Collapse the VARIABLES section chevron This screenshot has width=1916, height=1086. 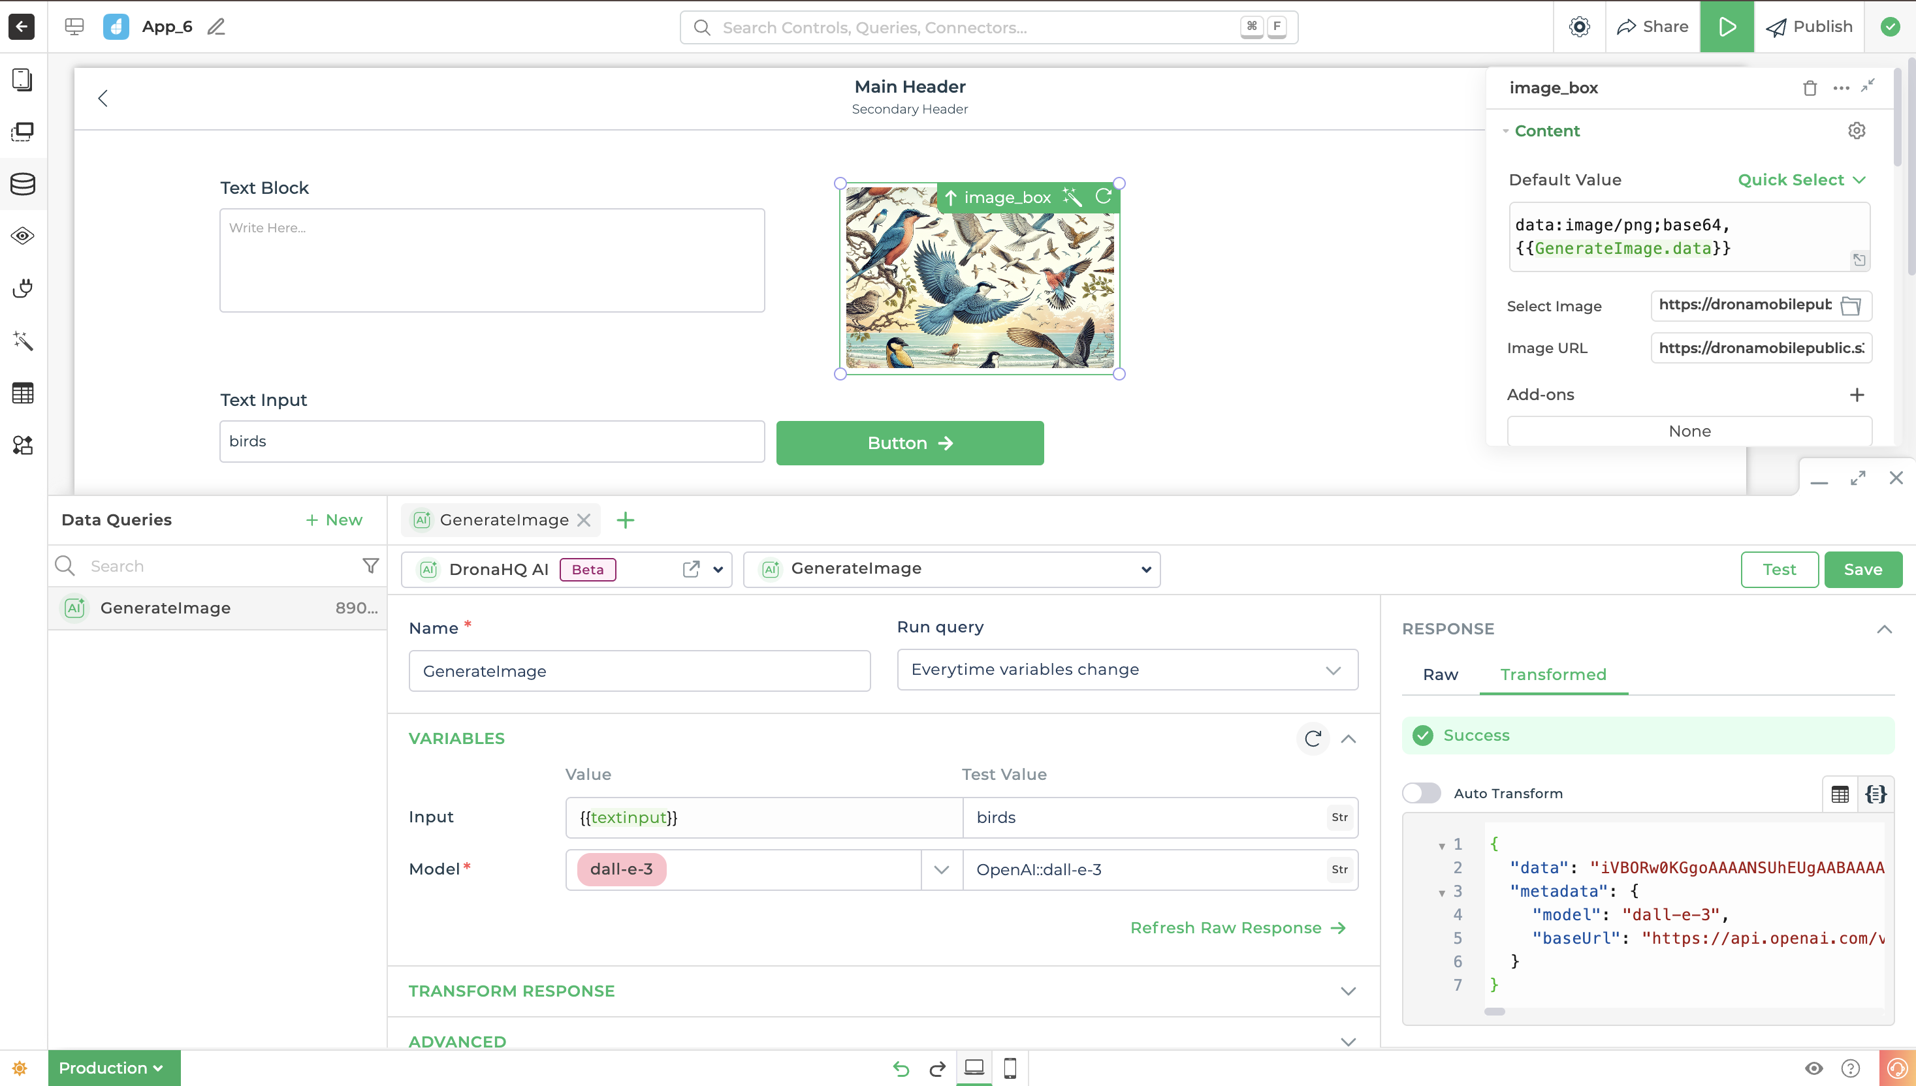click(1349, 738)
